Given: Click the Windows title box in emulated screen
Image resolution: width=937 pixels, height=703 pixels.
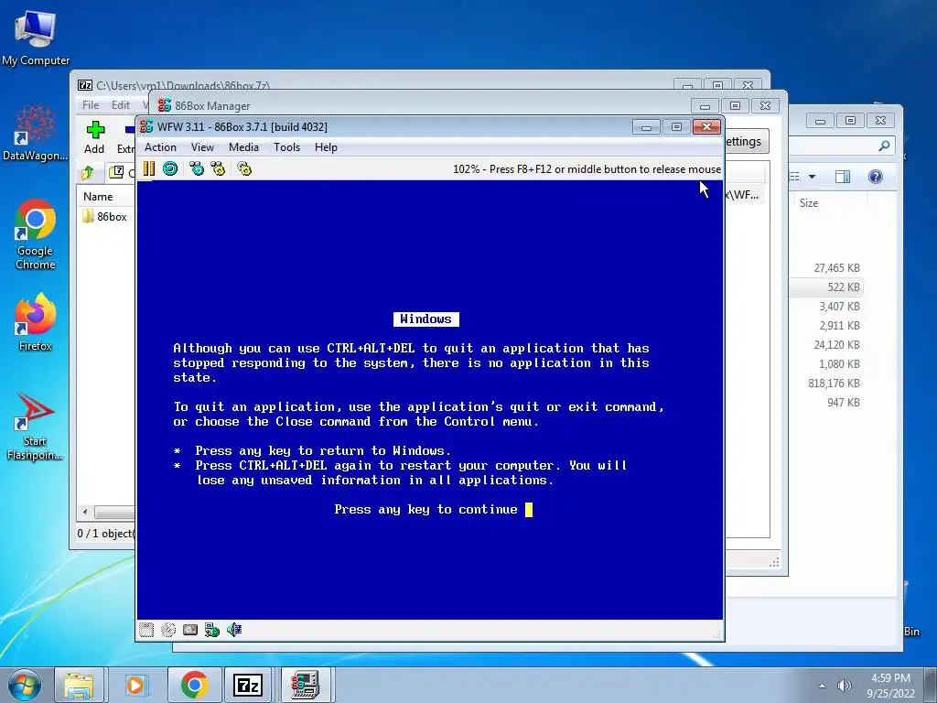Looking at the screenshot, I should [426, 319].
